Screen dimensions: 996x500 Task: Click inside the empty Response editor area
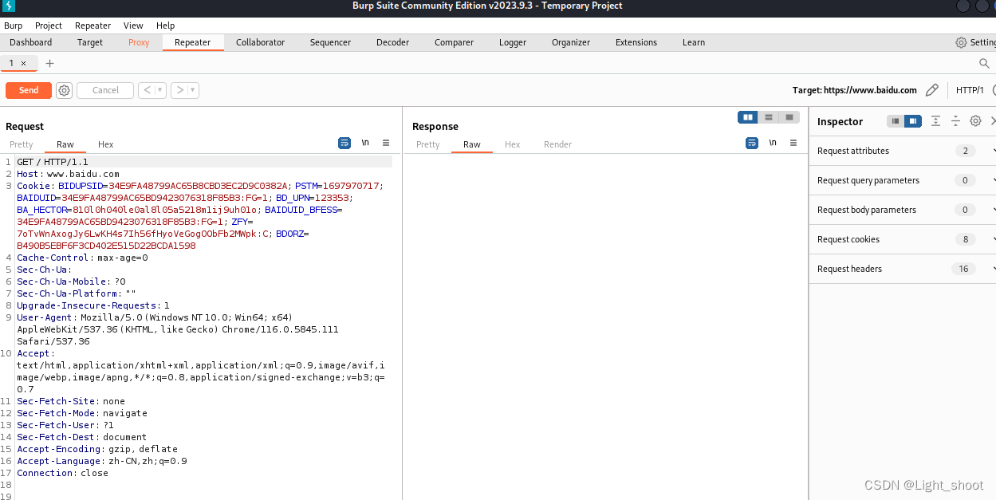click(x=604, y=327)
